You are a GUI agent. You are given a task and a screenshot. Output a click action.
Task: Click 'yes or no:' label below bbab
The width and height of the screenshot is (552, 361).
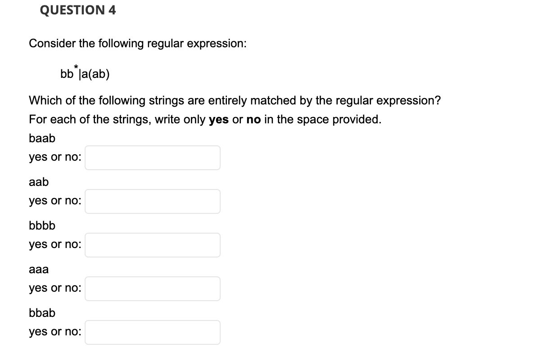click(x=55, y=333)
